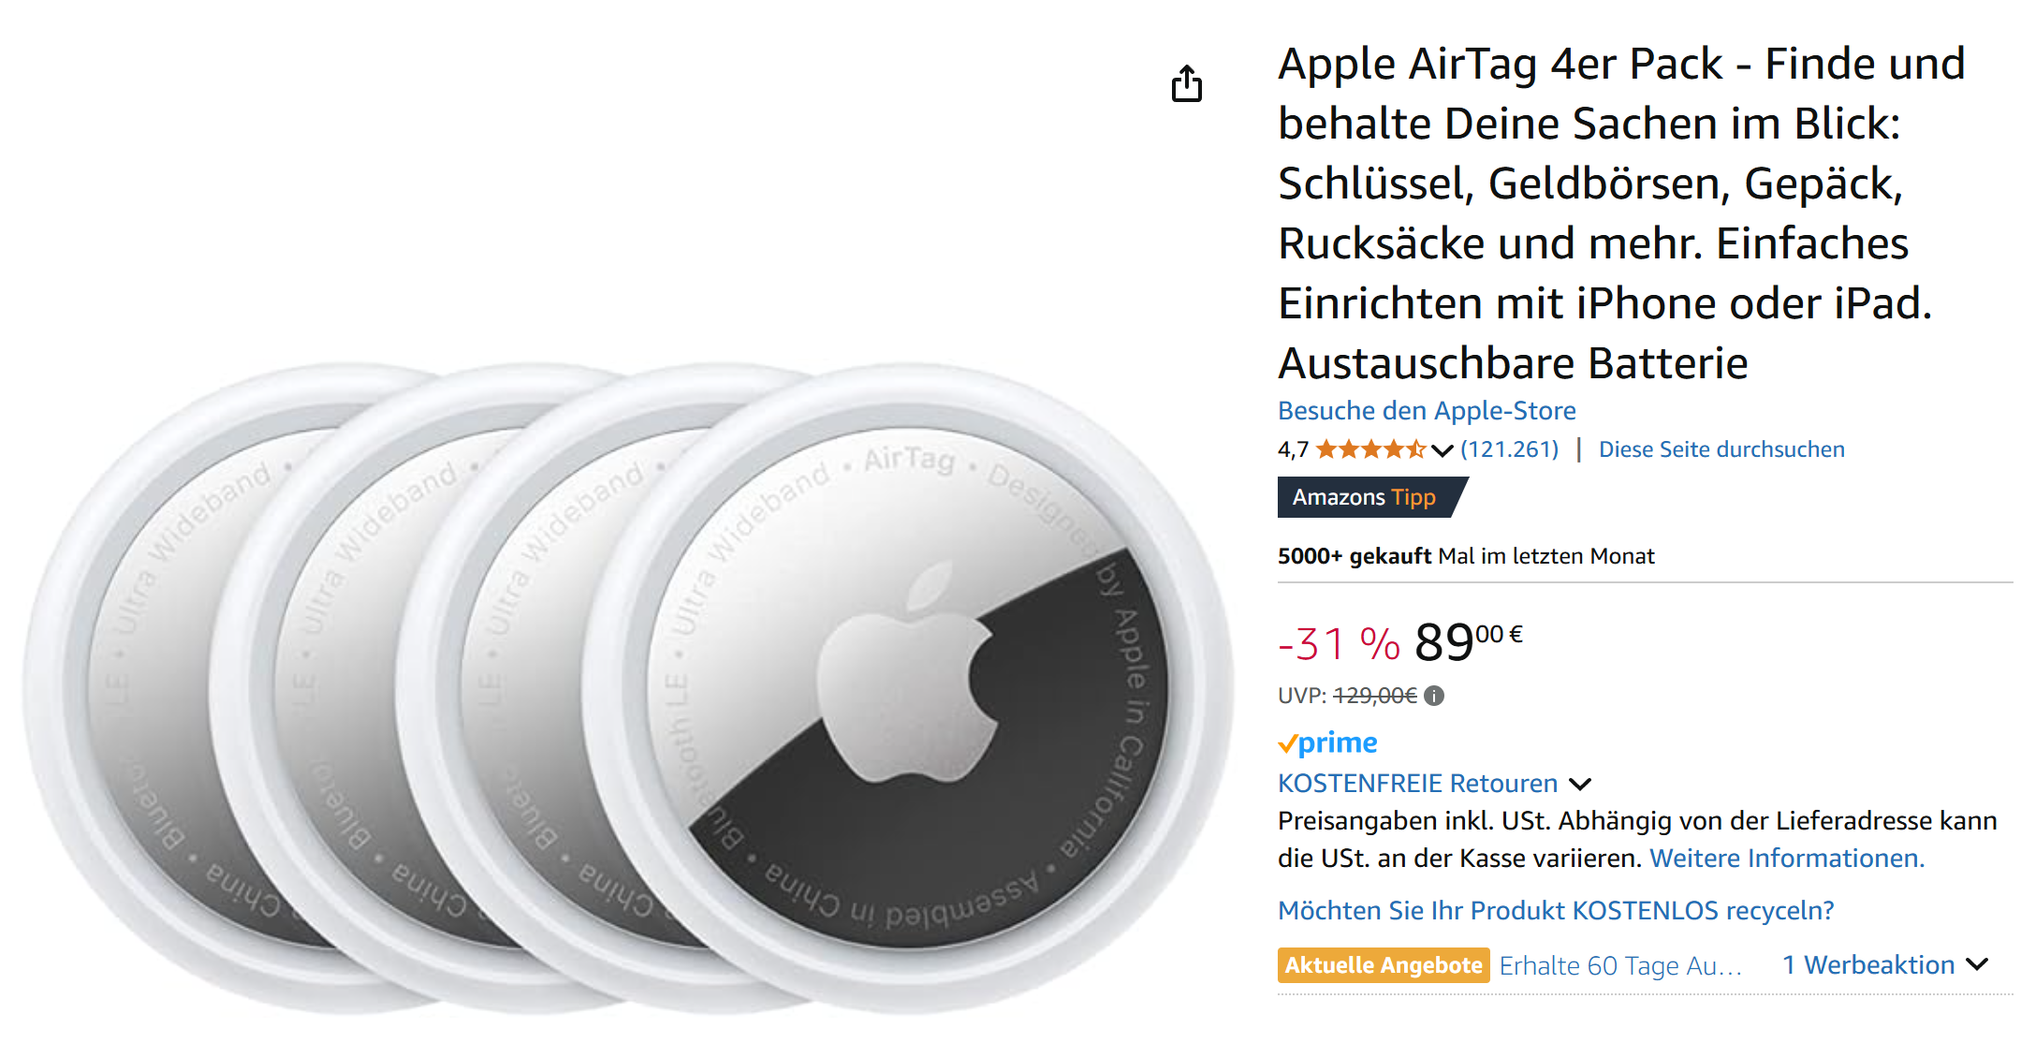Visit the Apple-Store link
The height and width of the screenshot is (1043, 2021).
[x=1427, y=410]
